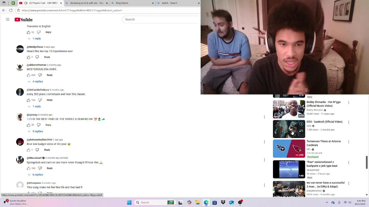Click the browser address bar URL

click(72, 10)
